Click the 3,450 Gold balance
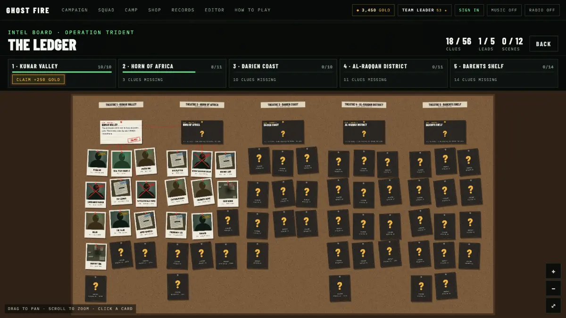This screenshot has width=566, height=318. pyautogui.click(x=373, y=10)
